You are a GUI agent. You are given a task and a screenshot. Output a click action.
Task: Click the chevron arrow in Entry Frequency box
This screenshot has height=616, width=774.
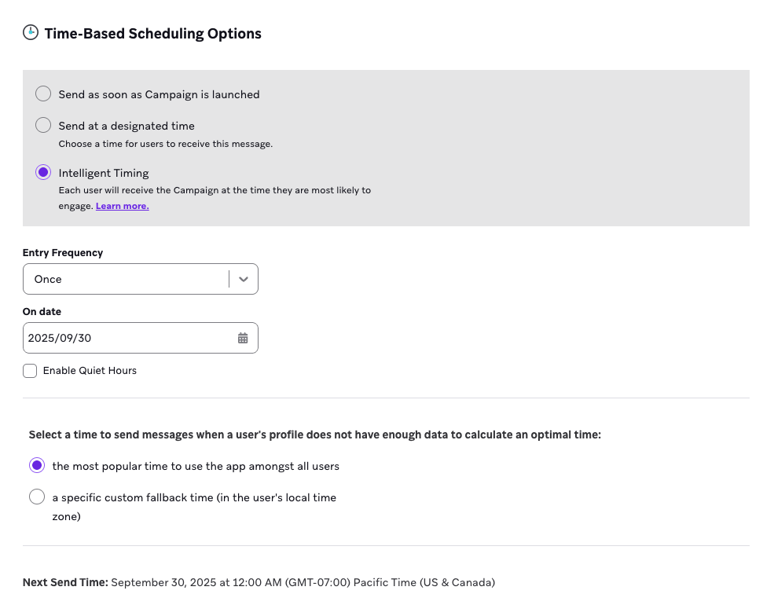click(x=244, y=279)
